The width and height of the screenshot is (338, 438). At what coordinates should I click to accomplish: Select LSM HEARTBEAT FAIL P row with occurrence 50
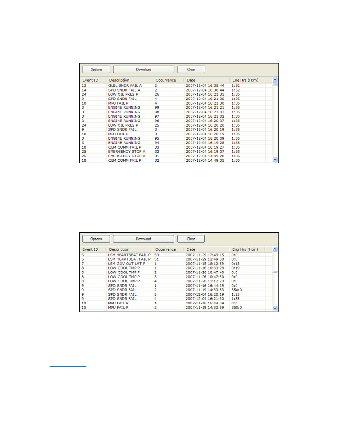pyautogui.click(x=176, y=255)
